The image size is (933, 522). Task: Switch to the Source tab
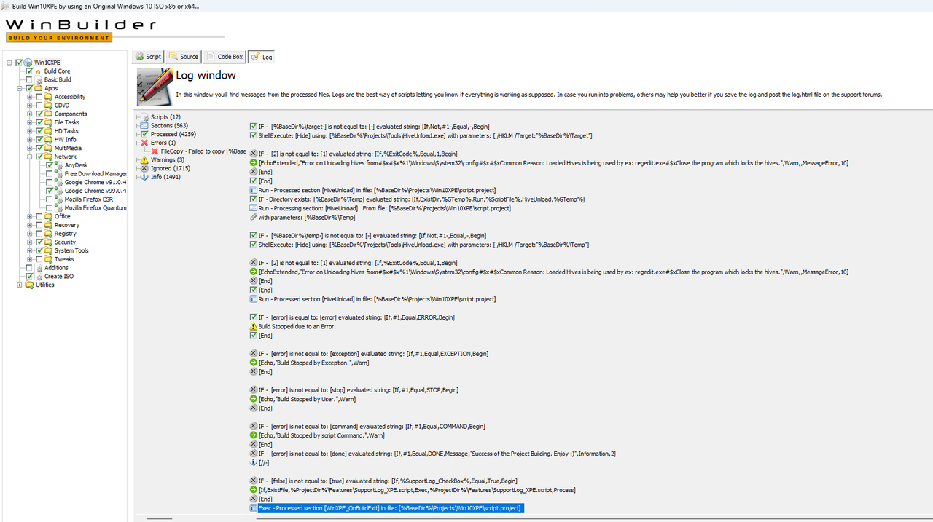(x=183, y=57)
